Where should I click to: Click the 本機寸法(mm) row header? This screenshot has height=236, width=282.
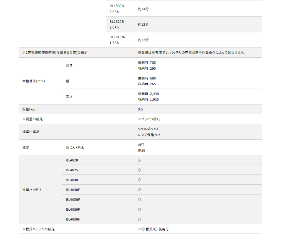[33, 81]
